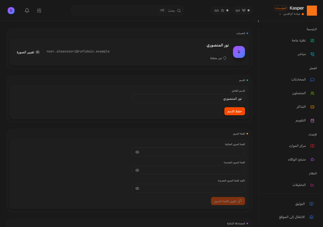This screenshot has width=323, height=227.
Task: Open the المتصلون callers icon
Action: point(312,93)
